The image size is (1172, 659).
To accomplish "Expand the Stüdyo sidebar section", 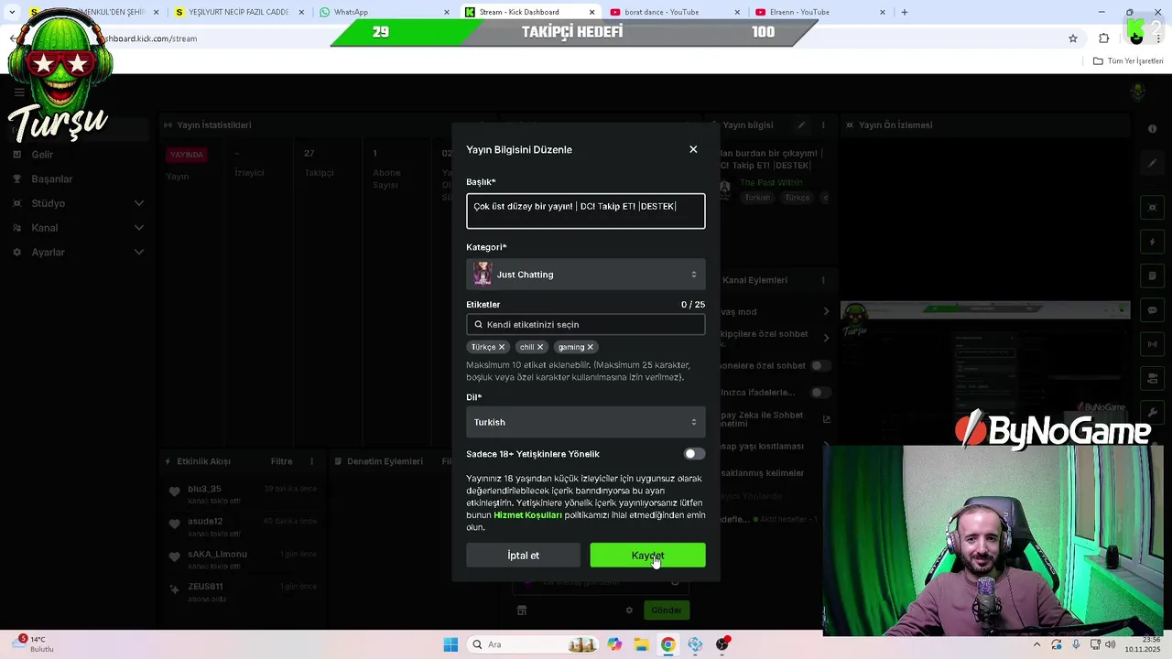I will tap(139, 203).
